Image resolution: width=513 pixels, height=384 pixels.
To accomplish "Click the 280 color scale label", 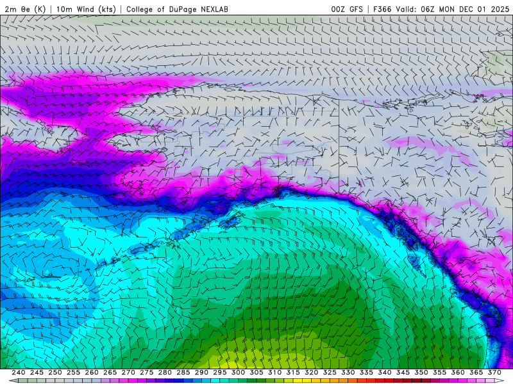I will (165, 372).
